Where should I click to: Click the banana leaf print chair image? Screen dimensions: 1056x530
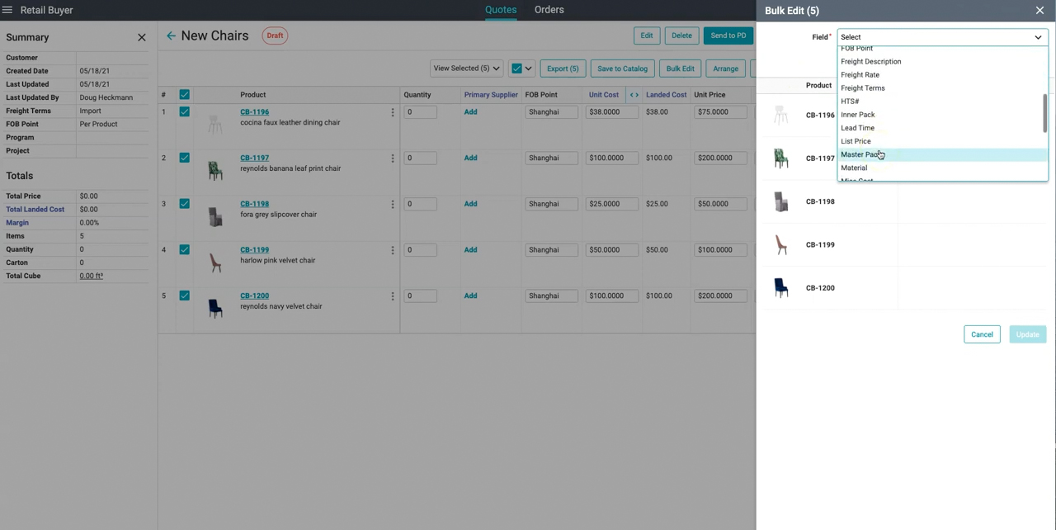click(x=215, y=169)
